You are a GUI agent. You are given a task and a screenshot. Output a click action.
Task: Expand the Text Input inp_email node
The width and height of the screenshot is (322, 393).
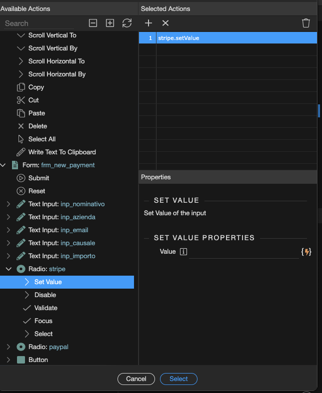8,230
